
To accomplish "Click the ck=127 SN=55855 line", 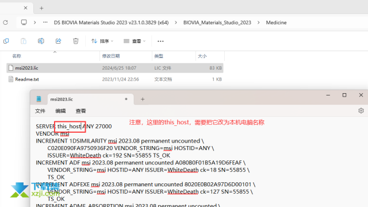I will click(150, 191).
